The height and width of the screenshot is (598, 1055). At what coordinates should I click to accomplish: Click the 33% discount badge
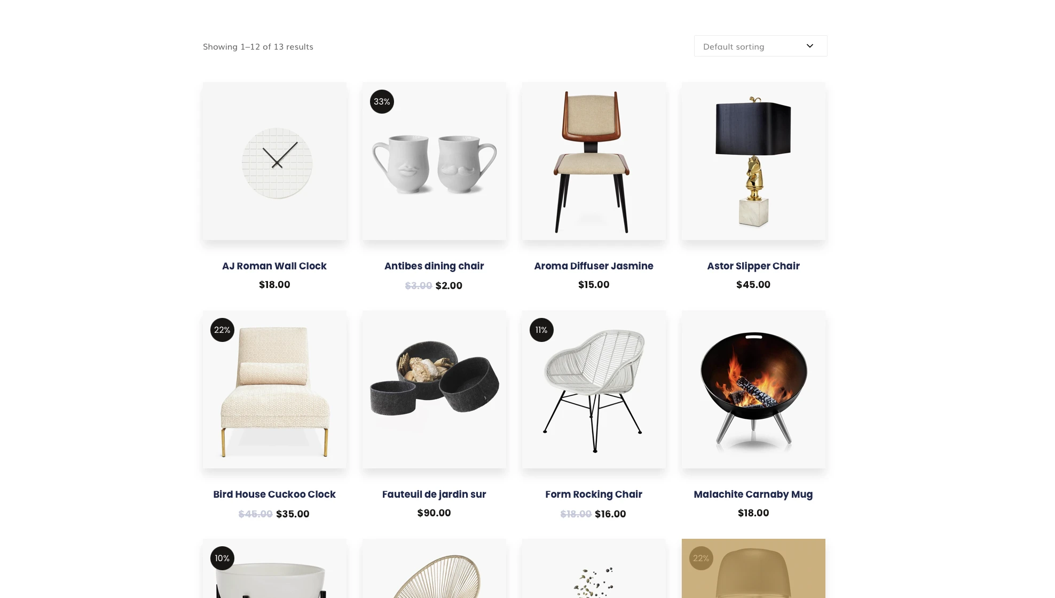click(x=382, y=101)
